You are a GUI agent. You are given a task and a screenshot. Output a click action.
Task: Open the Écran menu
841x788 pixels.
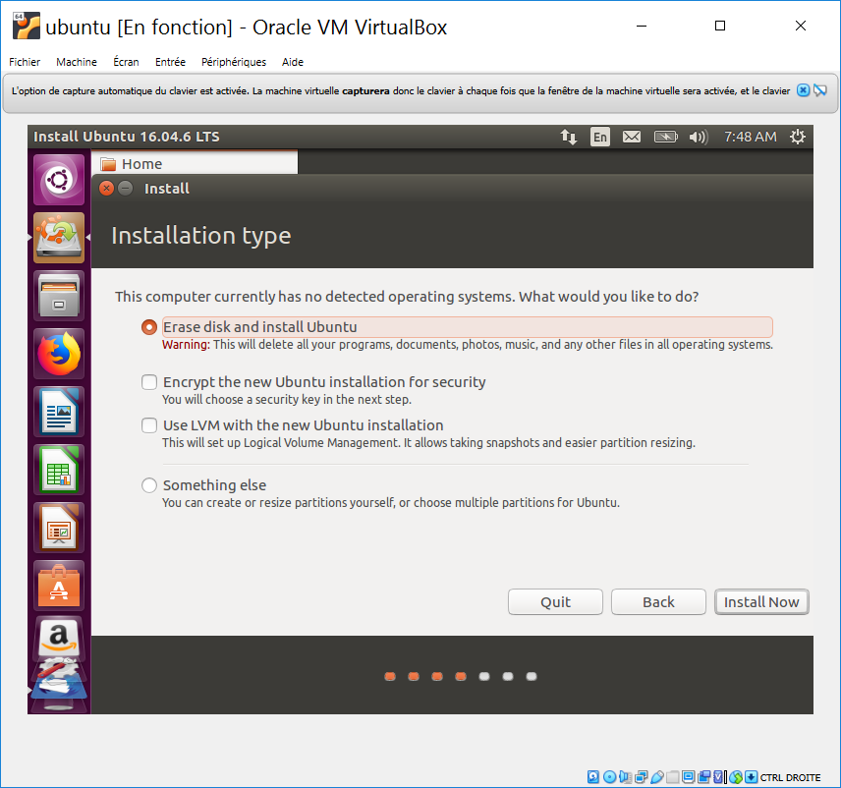pyautogui.click(x=126, y=62)
